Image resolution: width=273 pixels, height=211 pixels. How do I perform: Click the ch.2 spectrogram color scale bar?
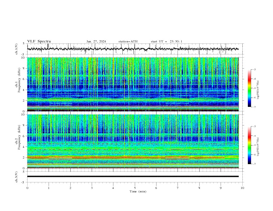(x=249, y=145)
